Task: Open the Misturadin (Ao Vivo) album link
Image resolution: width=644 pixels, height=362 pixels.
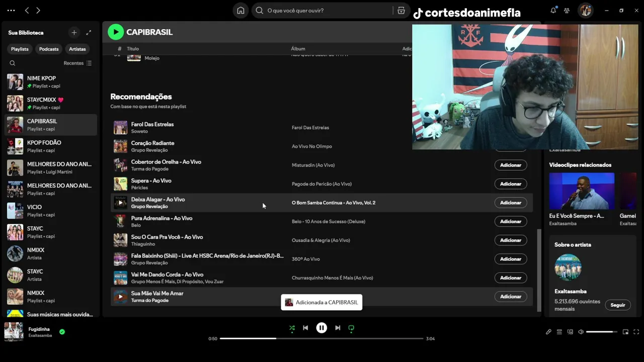Action: 313,165
